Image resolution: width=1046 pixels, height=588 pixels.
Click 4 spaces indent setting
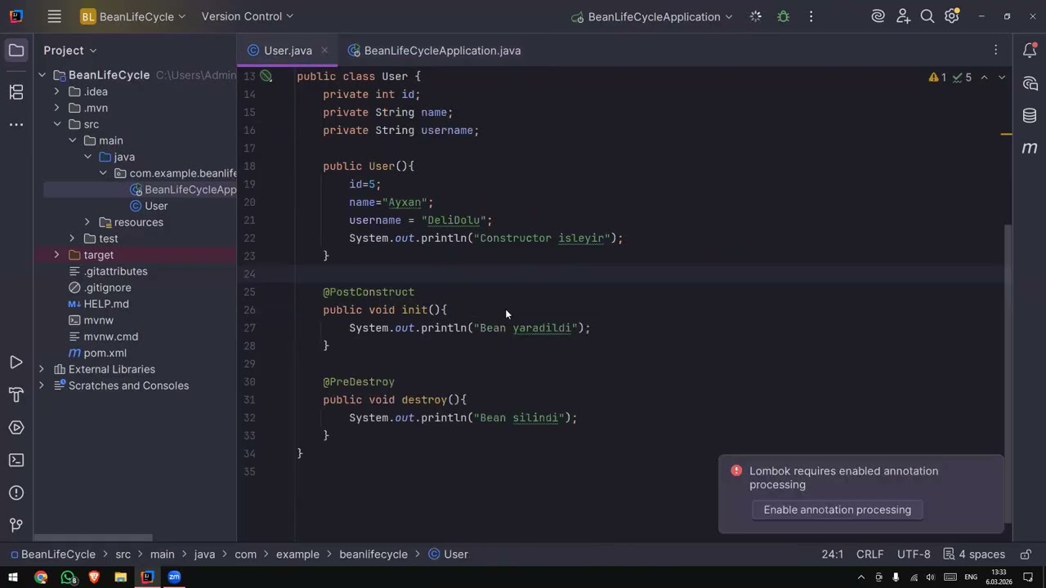pos(974,554)
